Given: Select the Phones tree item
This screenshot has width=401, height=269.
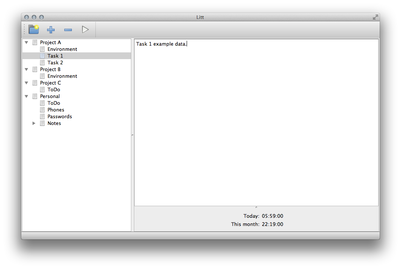Looking at the screenshot, I should pos(56,110).
